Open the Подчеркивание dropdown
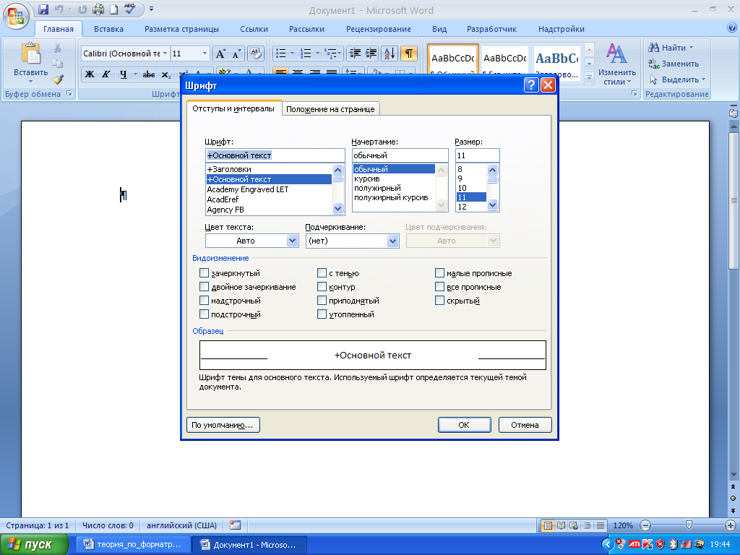 392,241
